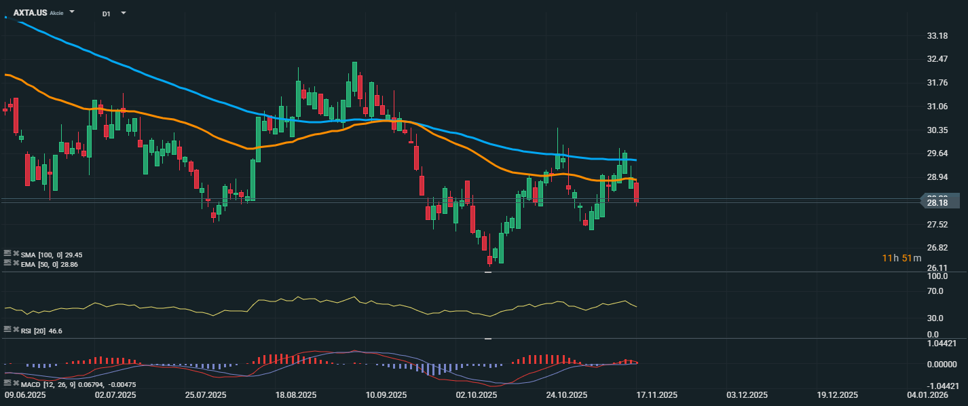Click the AXTA.US instrument name

29,12
